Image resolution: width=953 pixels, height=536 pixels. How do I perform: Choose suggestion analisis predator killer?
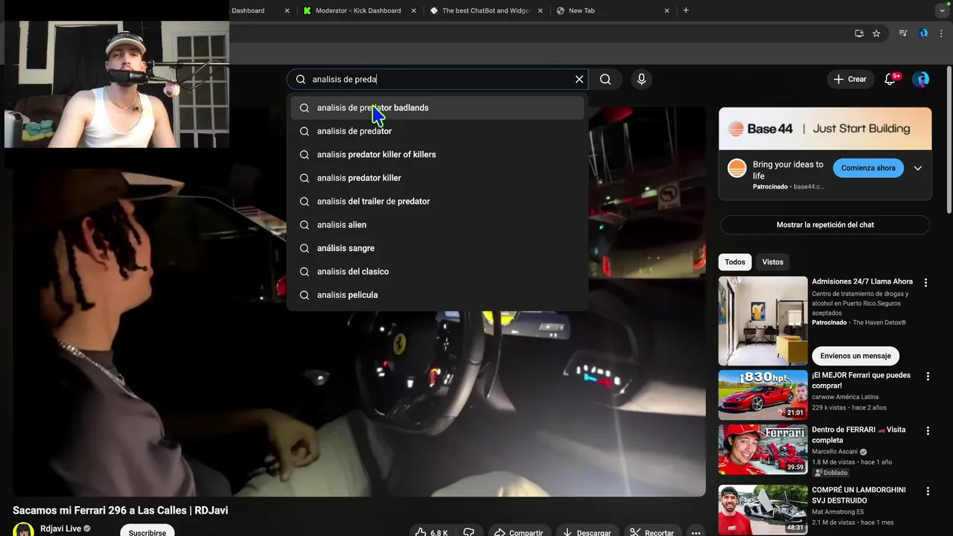pyautogui.click(x=438, y=178)
